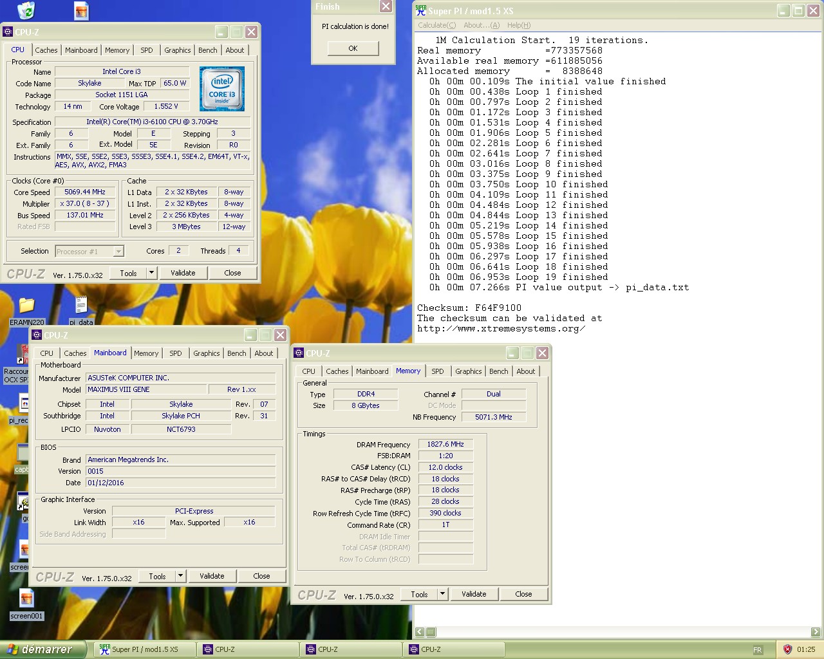This screenshot has height=659, width=824.
Task: Click the Super PI horizontal scrollbar thumb
Action: (431, 632)
